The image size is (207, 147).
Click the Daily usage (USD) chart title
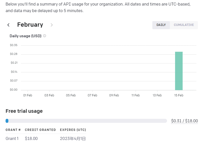tap(25, 36)
